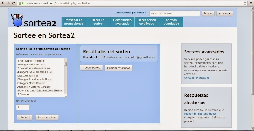Image resolution: width=254 pixels, height=131 pixels.
Task: Bookmark page with the star icon
Action: 245,3
